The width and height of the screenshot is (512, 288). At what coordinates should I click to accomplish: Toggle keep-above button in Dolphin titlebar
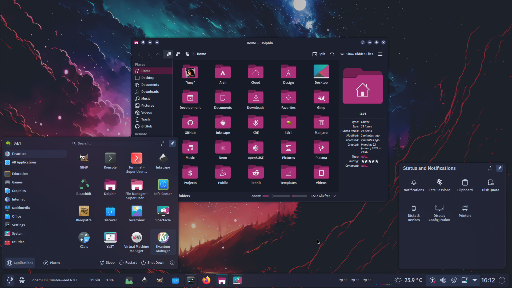pos(150,43)
